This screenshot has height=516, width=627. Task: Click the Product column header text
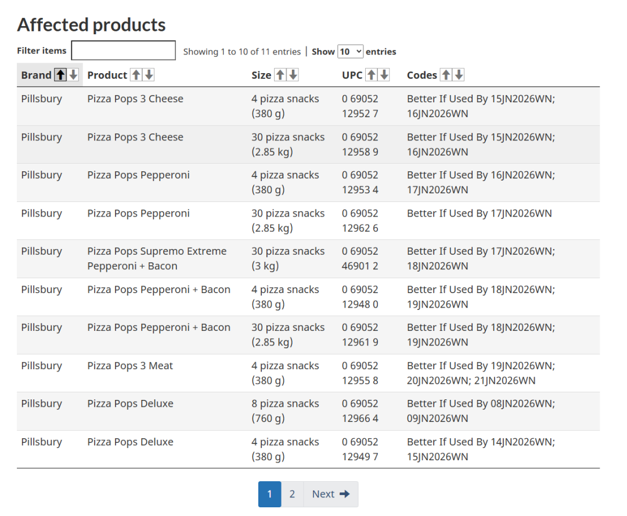(x=107, y=75)
